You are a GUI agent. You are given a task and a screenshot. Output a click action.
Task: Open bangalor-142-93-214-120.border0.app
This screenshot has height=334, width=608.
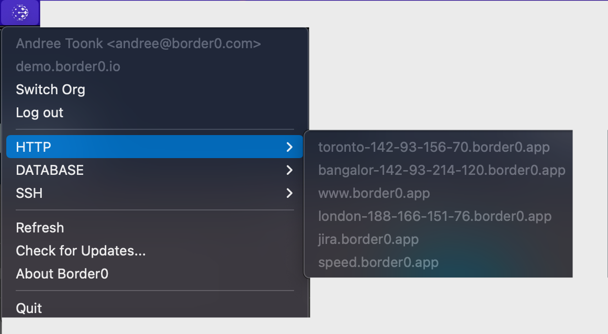click(442, 170)
